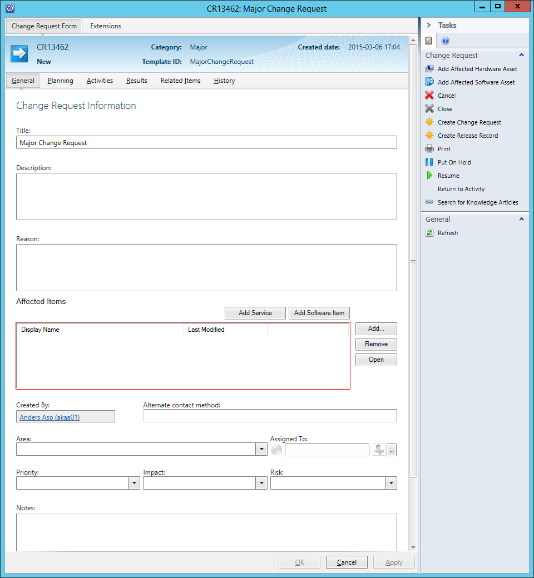The width and height of the screenshot is (534, 578).
Task: Click the Open affected item button
Action: [376, 360]
